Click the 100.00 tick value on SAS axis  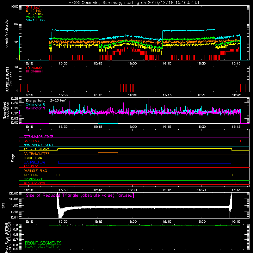tap(13, 193)
